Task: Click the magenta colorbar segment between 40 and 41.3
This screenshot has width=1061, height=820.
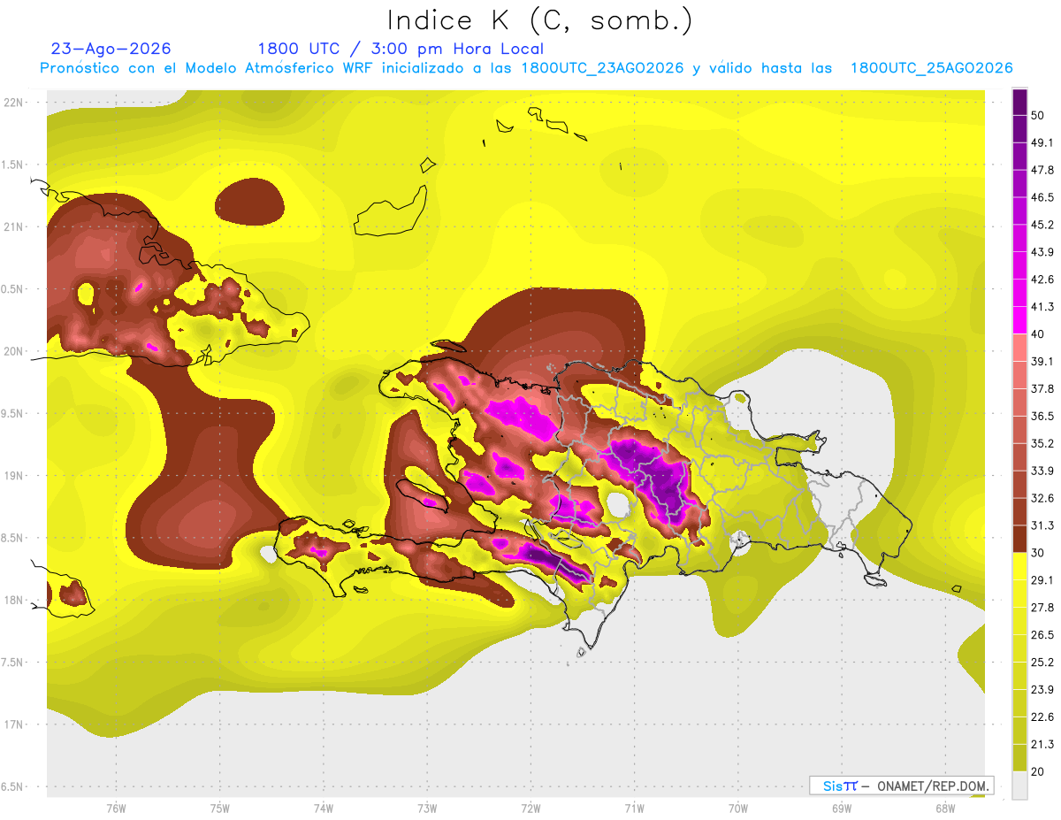Action: click(1019, 320)
